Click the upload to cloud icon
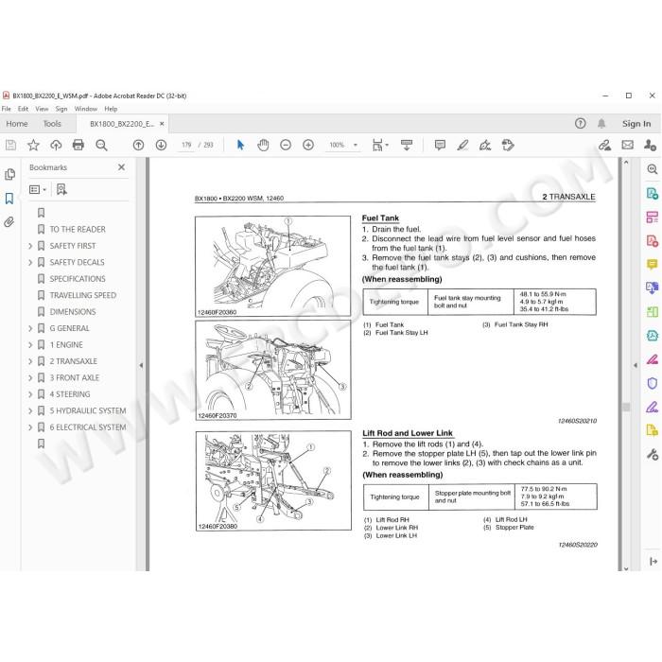 point(56,146)
